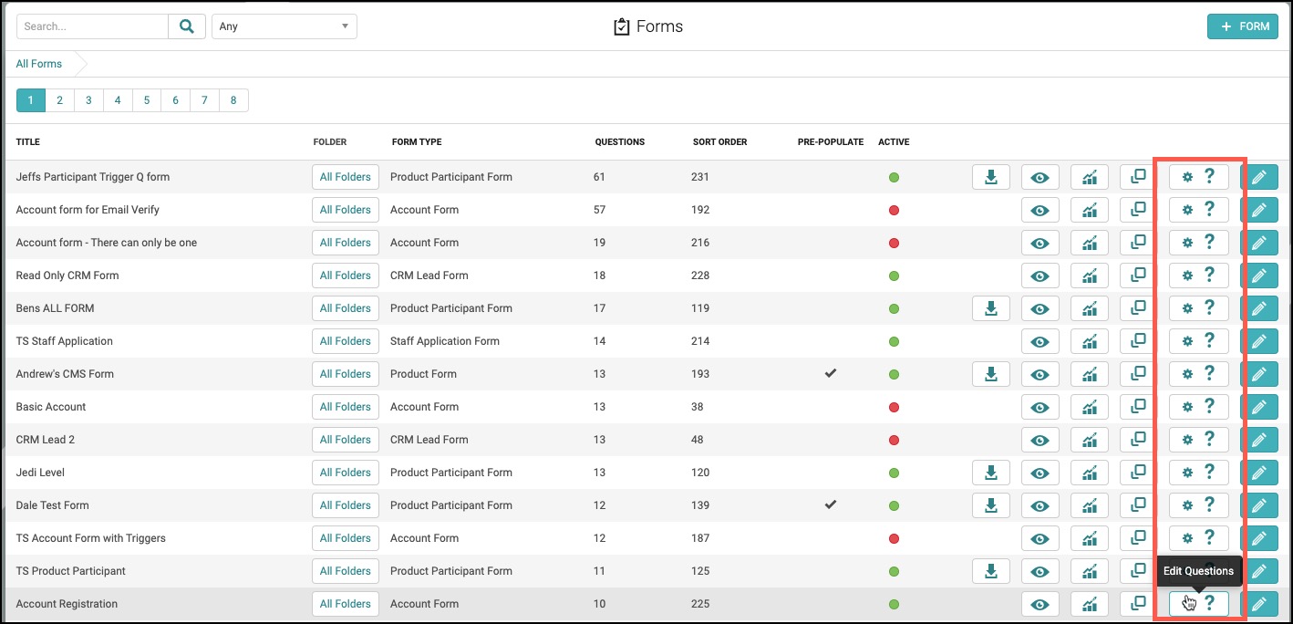Click the red active dot for Basic Account
The width and height of the screenshot is (1293, 624).
click(x=894, y=408)
